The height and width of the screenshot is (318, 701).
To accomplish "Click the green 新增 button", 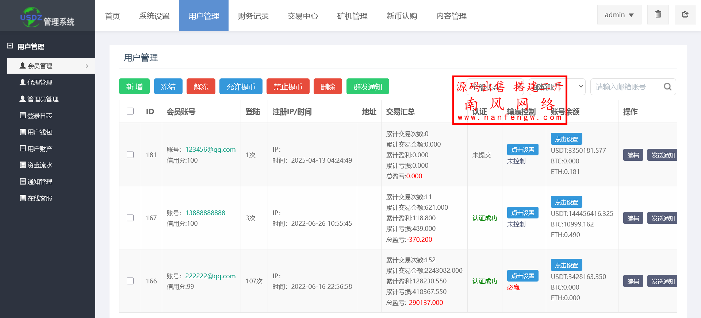I will point(134,87).
